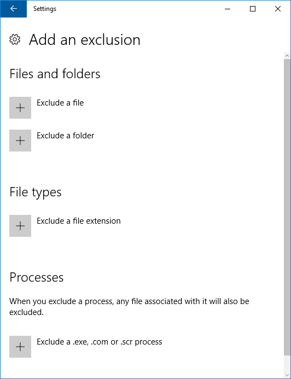Click the Add an exclusion page heading
This screenshot has width=291, height=379.
pyautogui.click(x=85, y=39)
